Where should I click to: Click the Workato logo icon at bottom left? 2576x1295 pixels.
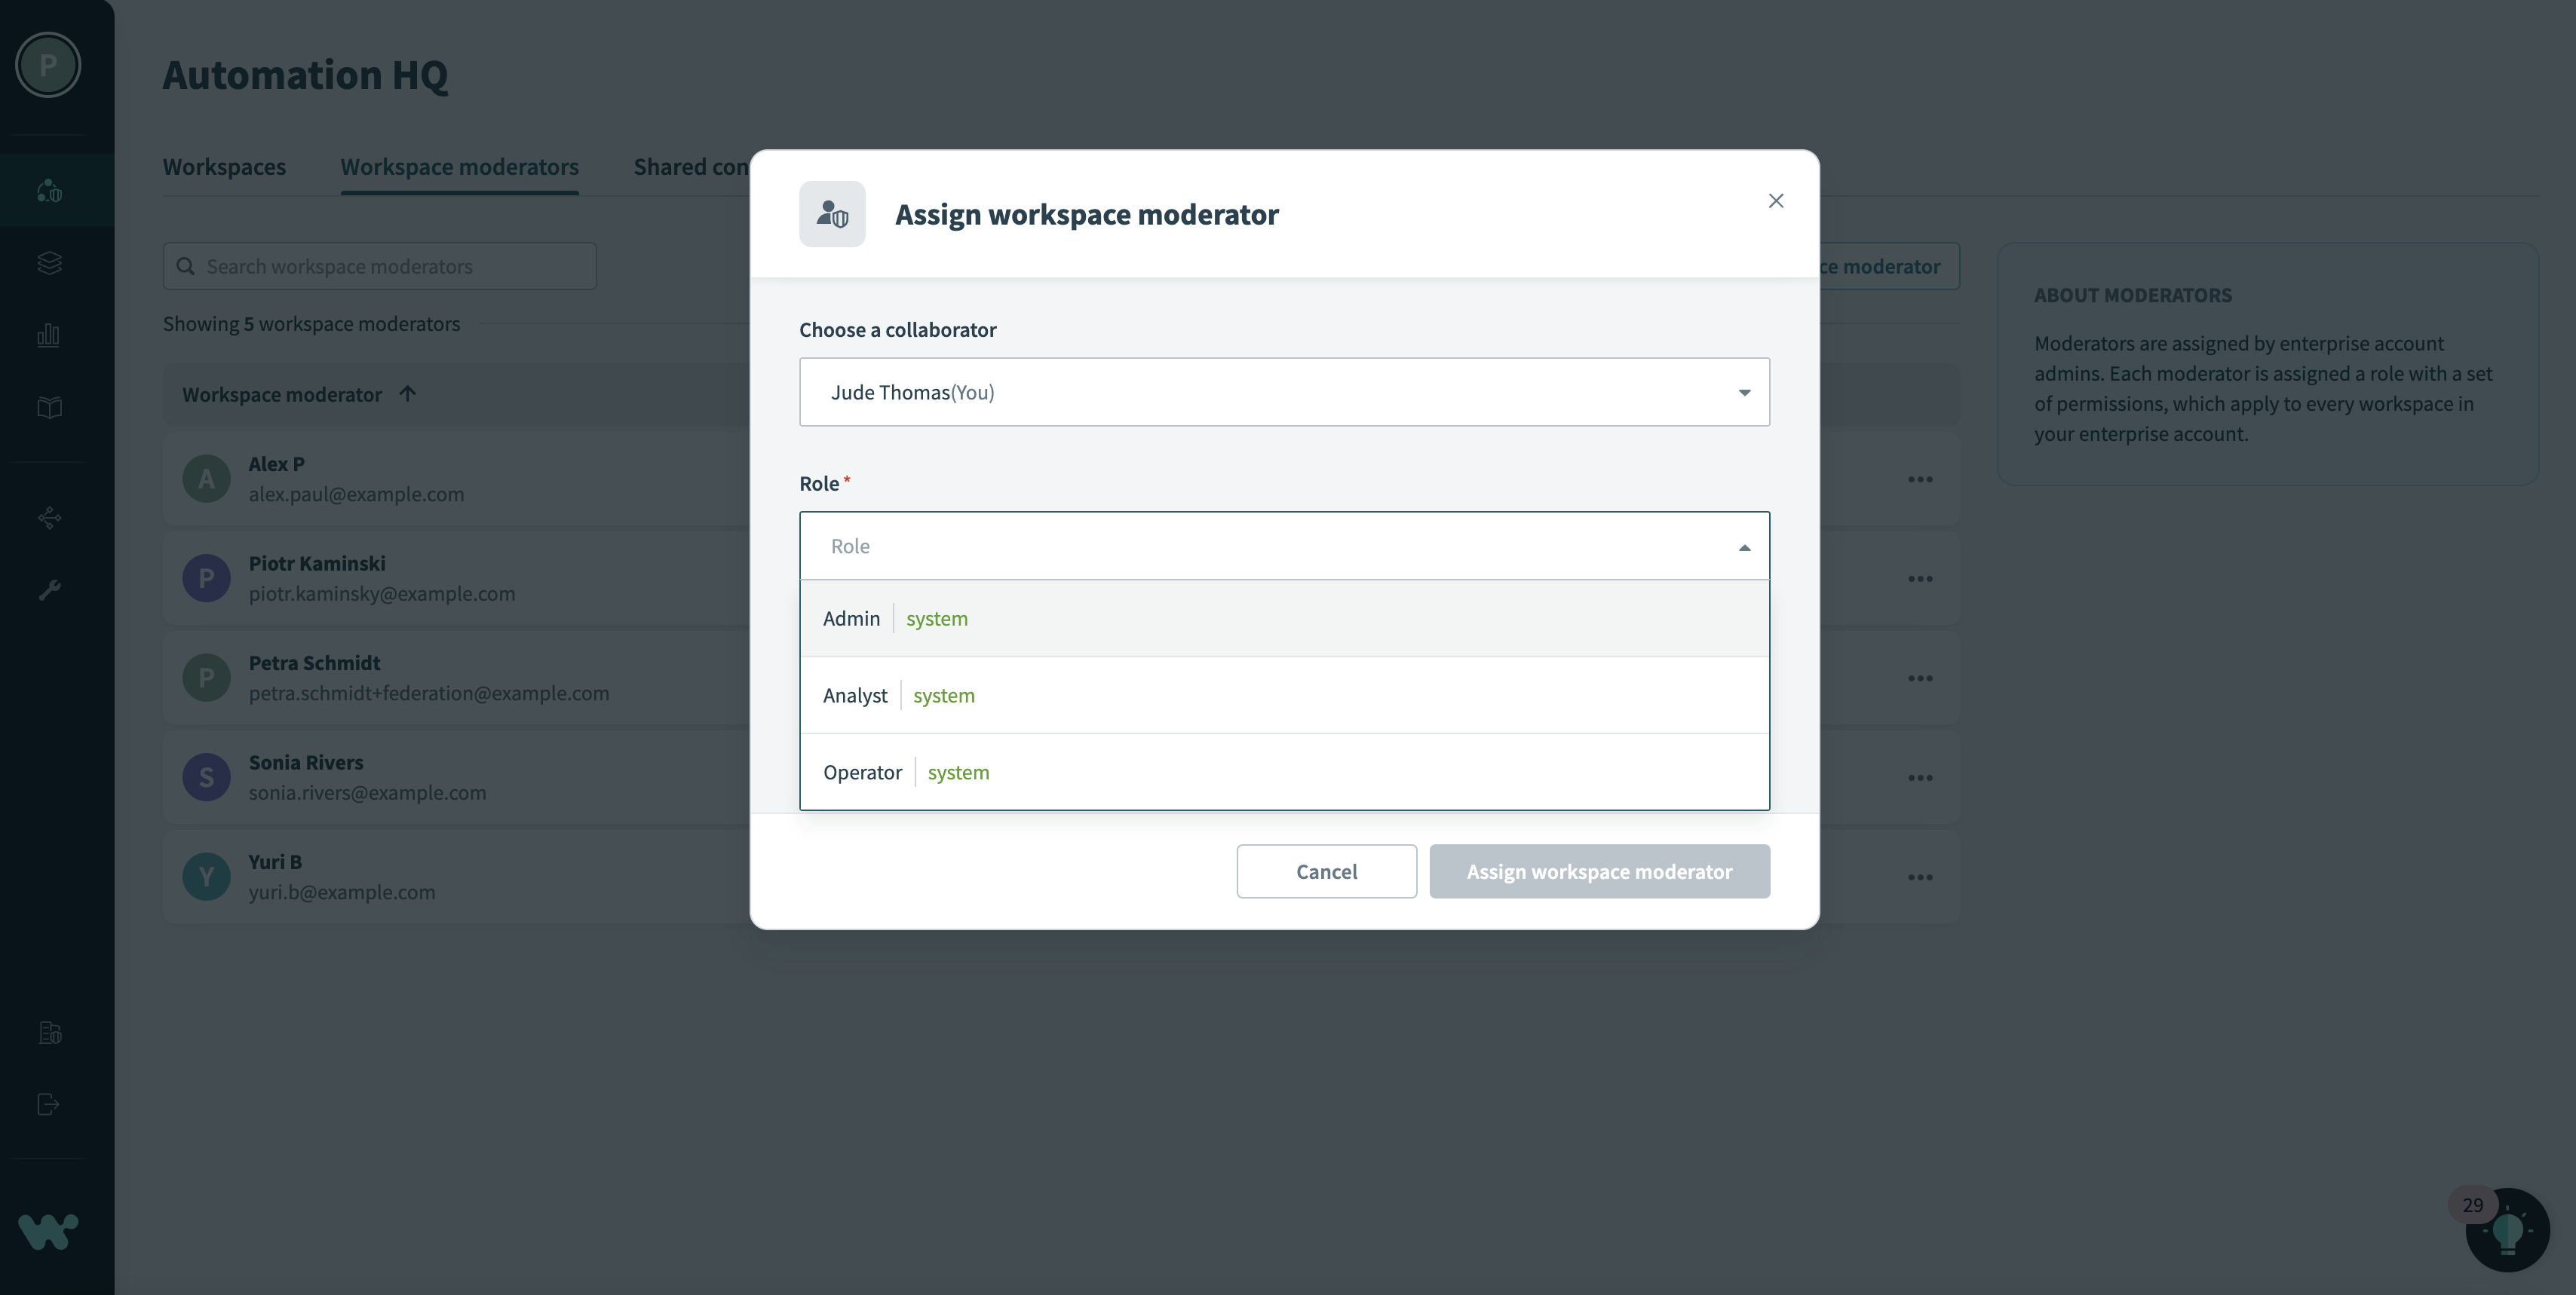[46, 1231]
